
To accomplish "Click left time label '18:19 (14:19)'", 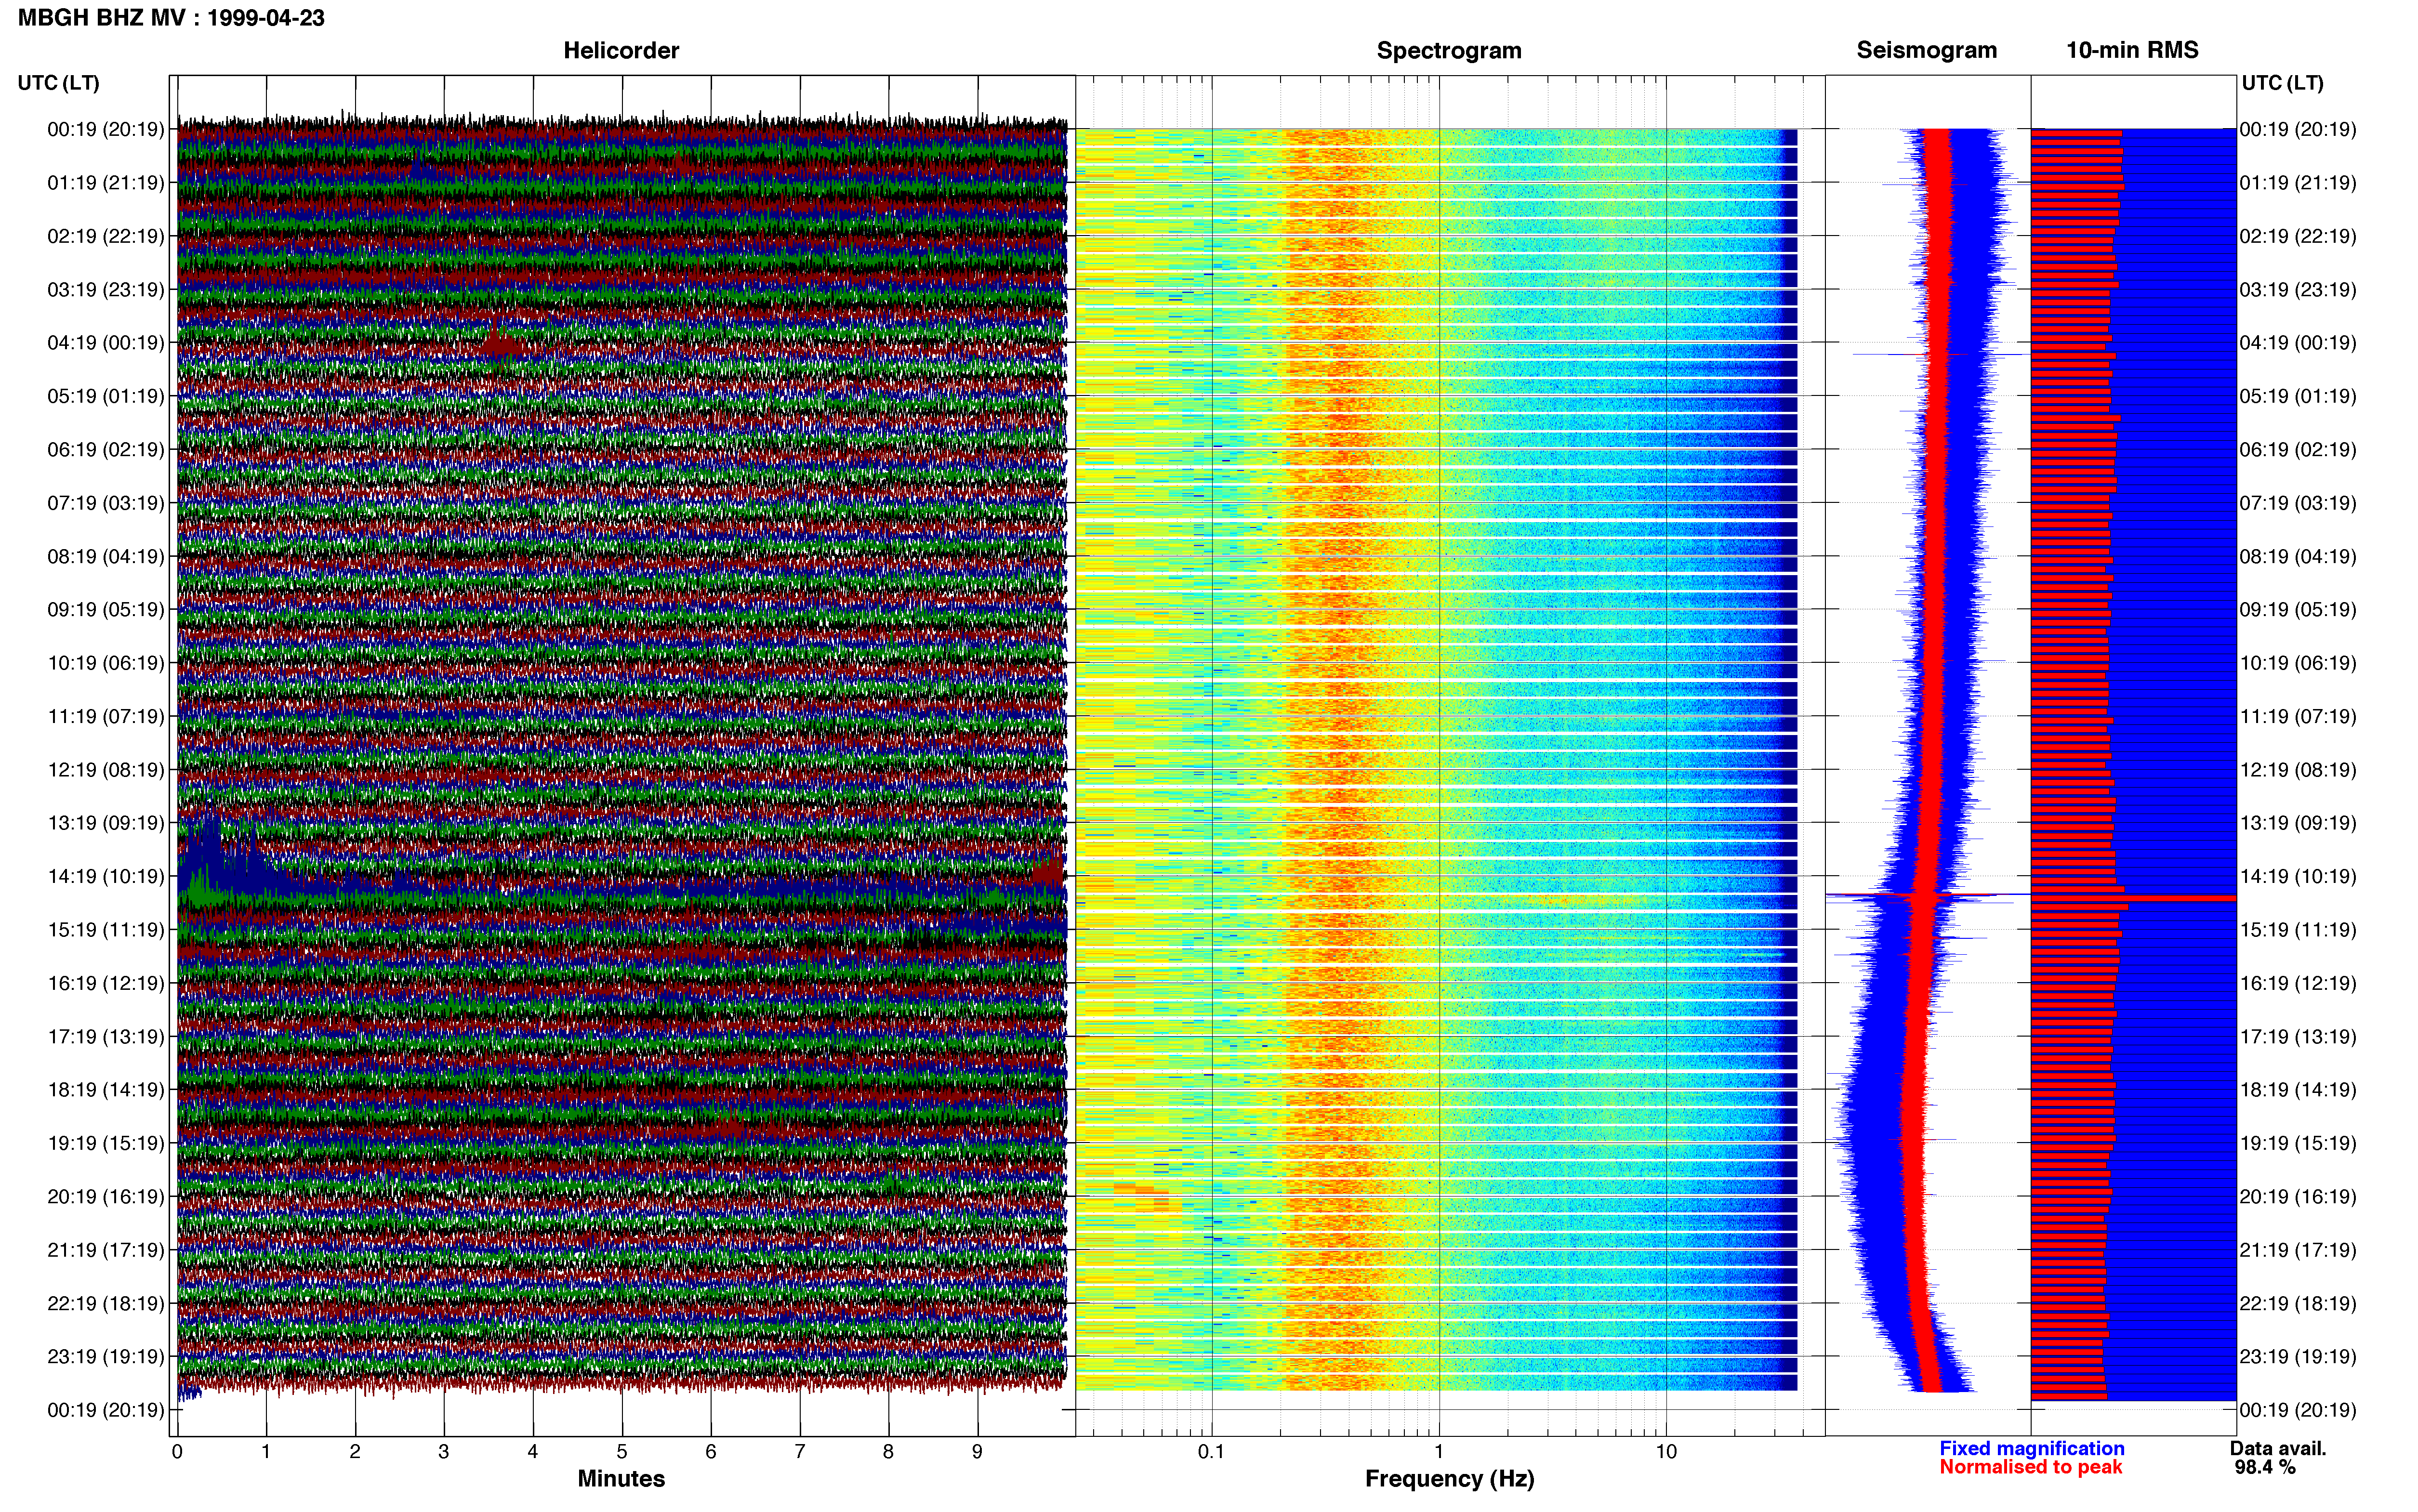I will (x=105, y=1090).
